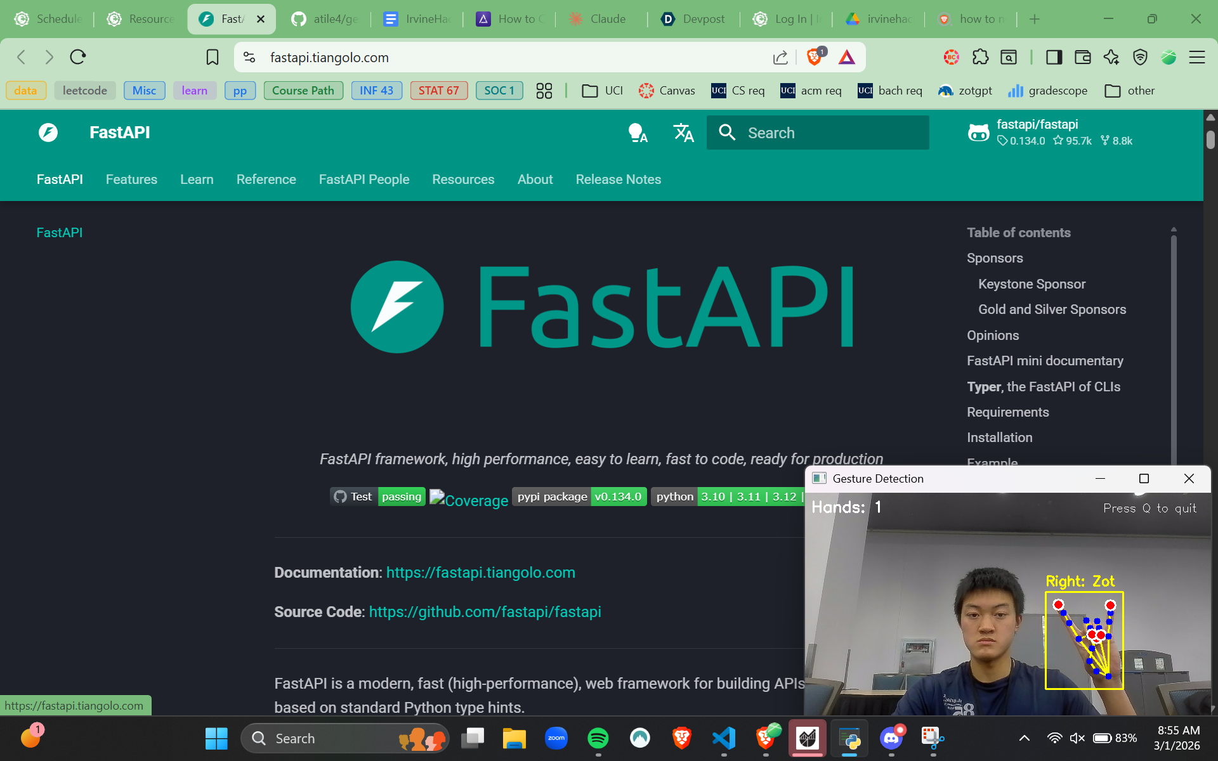Click the FastAPI light/dark theme icon
Image resolution: width=1218 pixels, height=761 pixels.
637,133
